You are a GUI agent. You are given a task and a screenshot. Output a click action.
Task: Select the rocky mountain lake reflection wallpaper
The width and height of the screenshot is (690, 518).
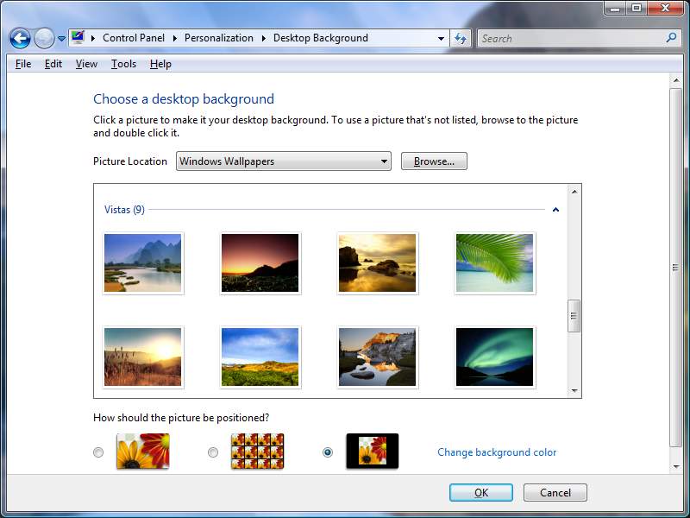tap(377, 357)
